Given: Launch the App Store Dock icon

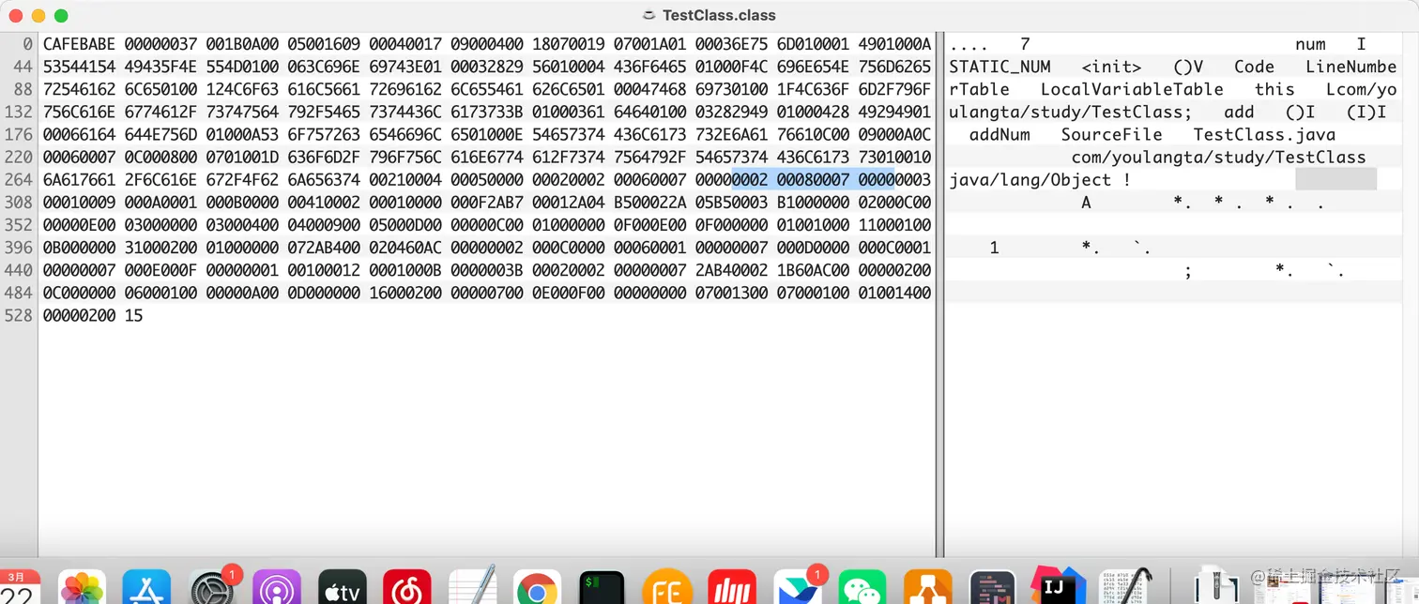Looking at the screenshot, I should click(147, 589).
